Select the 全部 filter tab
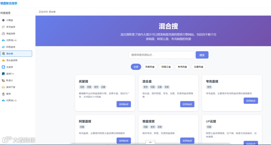 tap(136, 67)
